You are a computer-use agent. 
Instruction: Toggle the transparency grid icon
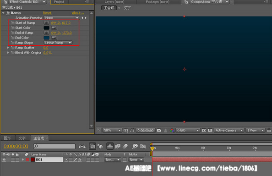[210, 130]
